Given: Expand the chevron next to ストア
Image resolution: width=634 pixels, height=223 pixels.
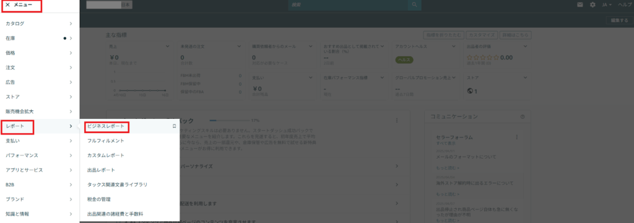Looking at the screenshot, I should click(x=71, y=97).
